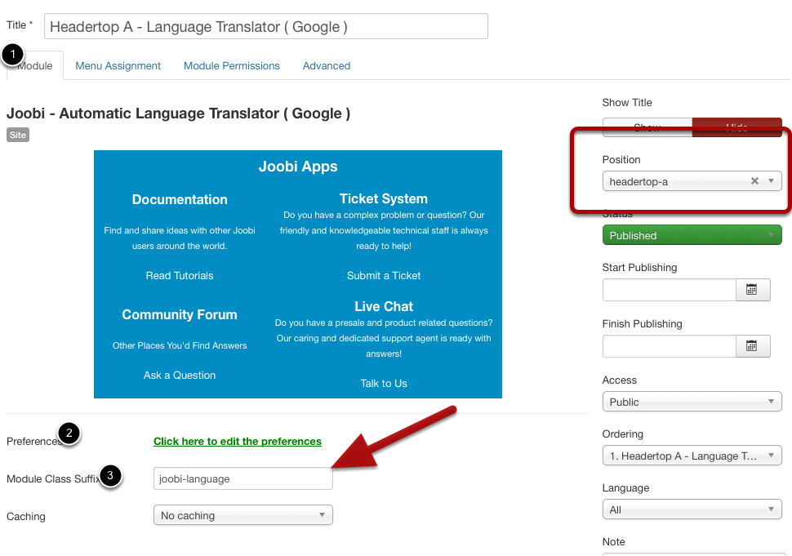Click the Documentation heading
The image size is (792, 556).
tap(180, 199)
